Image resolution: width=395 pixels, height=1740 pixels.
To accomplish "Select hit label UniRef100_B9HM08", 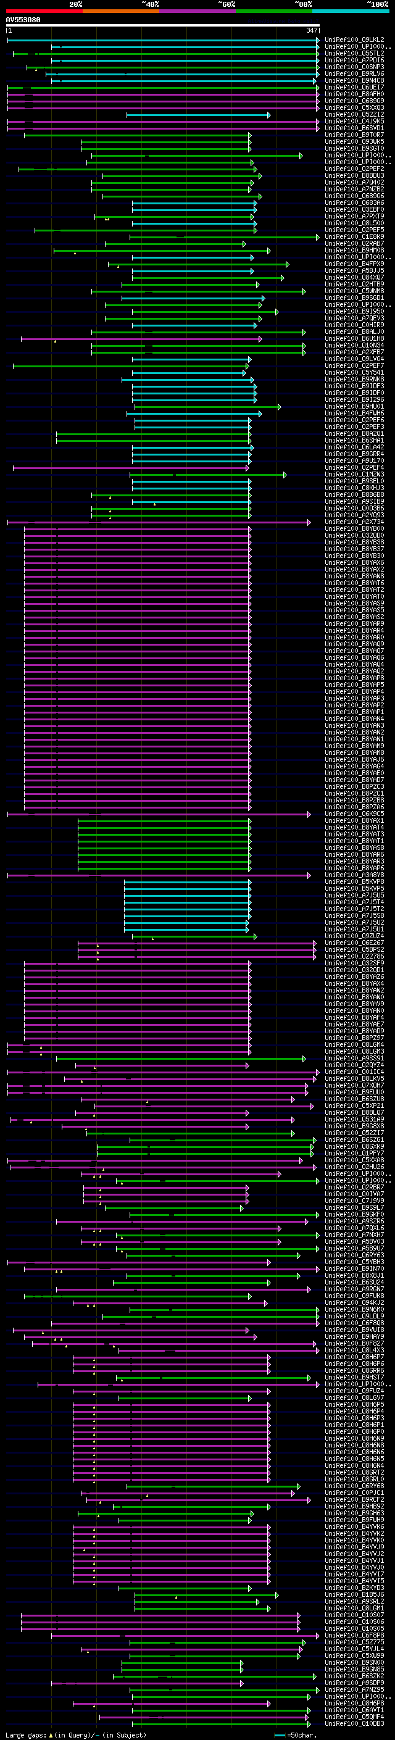I will click(x=354, y=251).
